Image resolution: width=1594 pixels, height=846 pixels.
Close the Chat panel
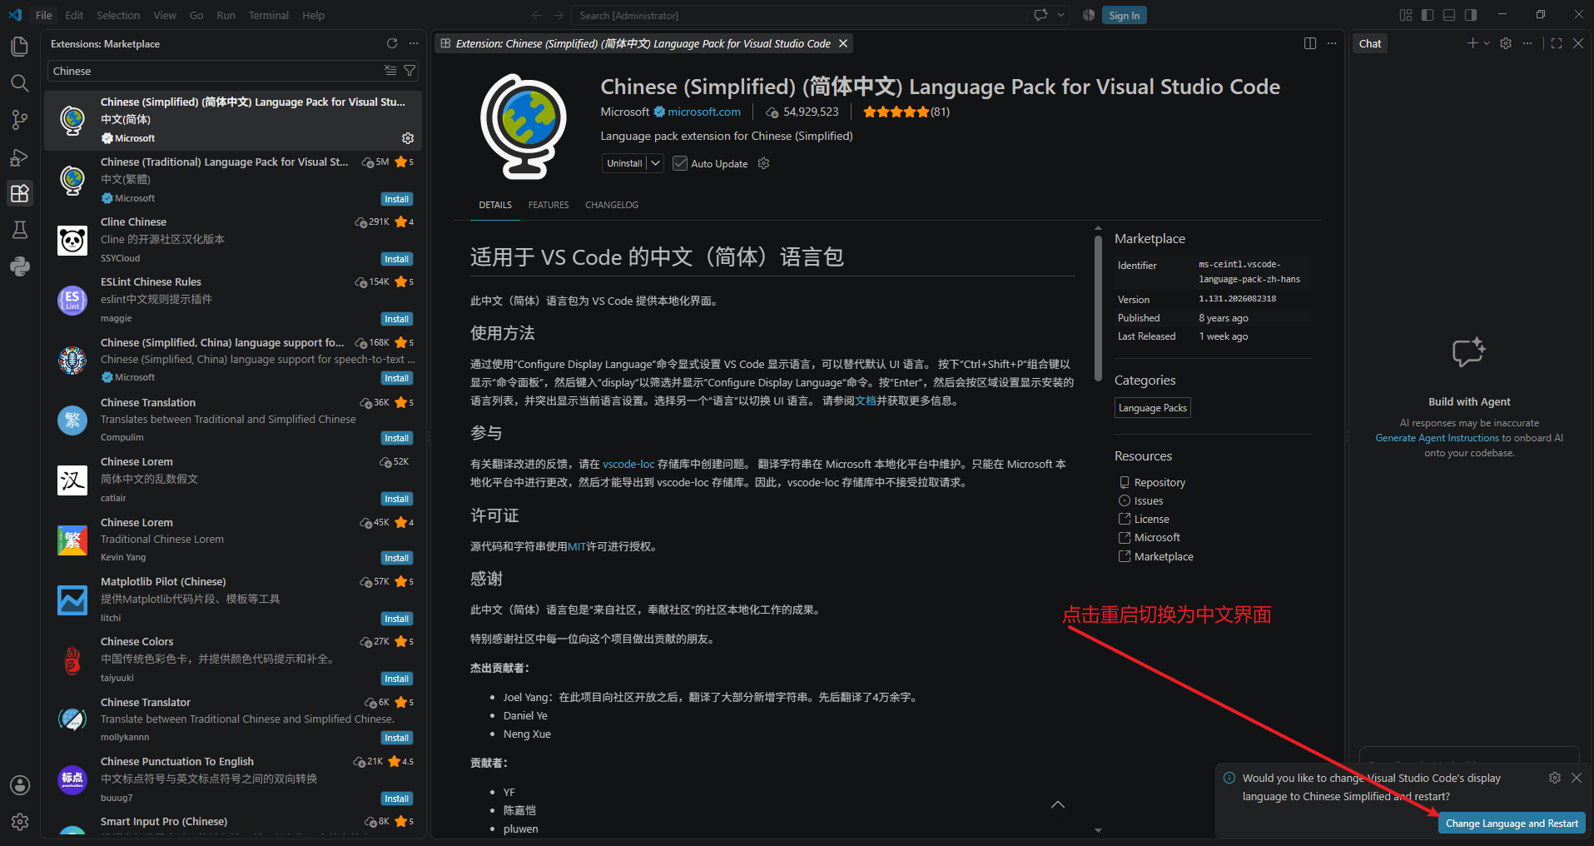click(x=1578, y=43)
